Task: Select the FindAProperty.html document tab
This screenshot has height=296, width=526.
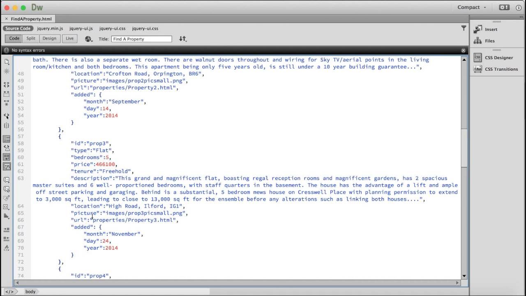Action: (x=31, y=19)
